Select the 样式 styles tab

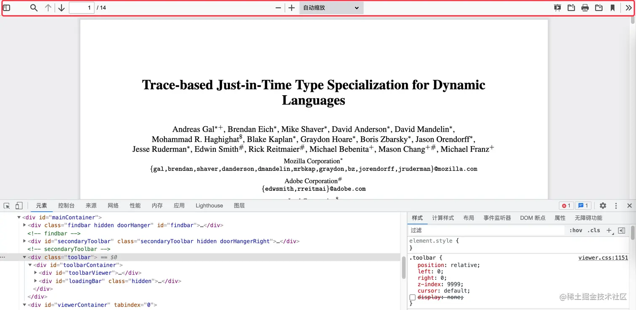pyautogui.click(x=417, y=218)
